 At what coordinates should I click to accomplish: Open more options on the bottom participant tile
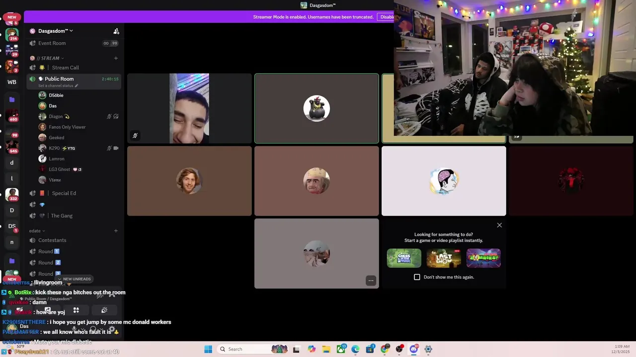[x=371, y=281]
